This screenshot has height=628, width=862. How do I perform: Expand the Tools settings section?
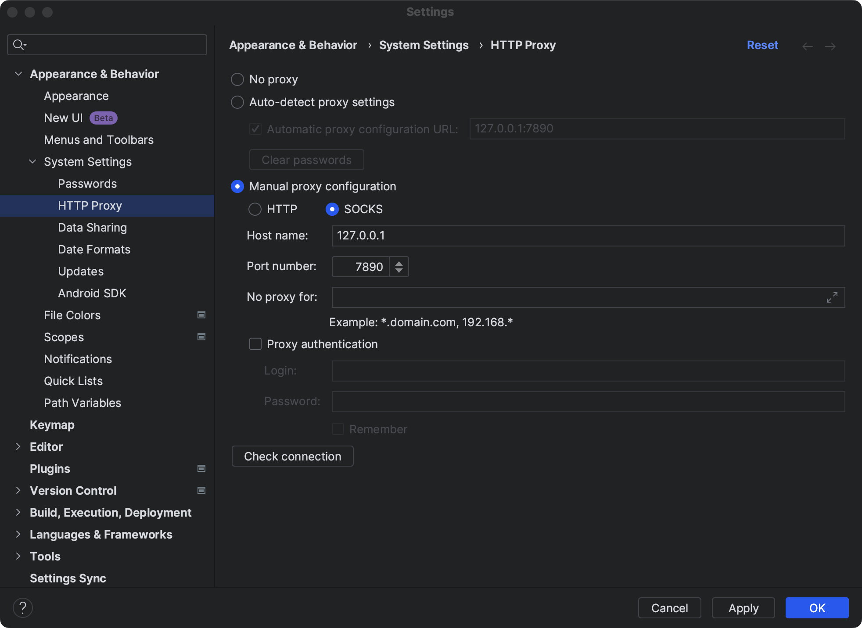pyautogui.click(x=18, y=556)
